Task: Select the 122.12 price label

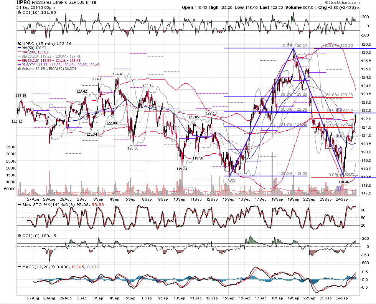Action: coord(17,121)
